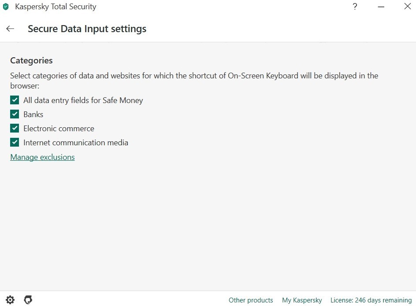Close the Kaspersky Total Security window
Screen dimensions: 416x306
(408, 6)
